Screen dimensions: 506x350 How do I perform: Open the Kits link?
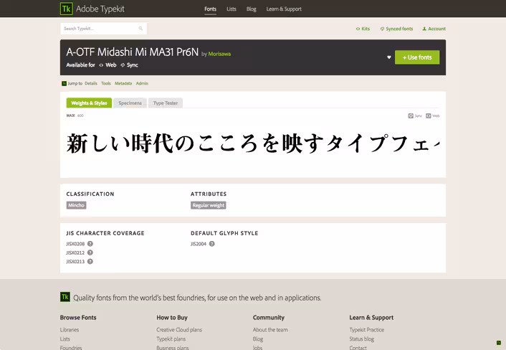[x=363, y=29]
